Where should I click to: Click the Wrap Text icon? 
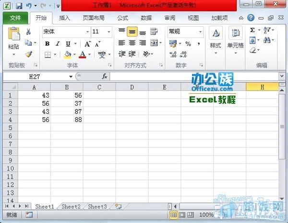pos(154,32)
